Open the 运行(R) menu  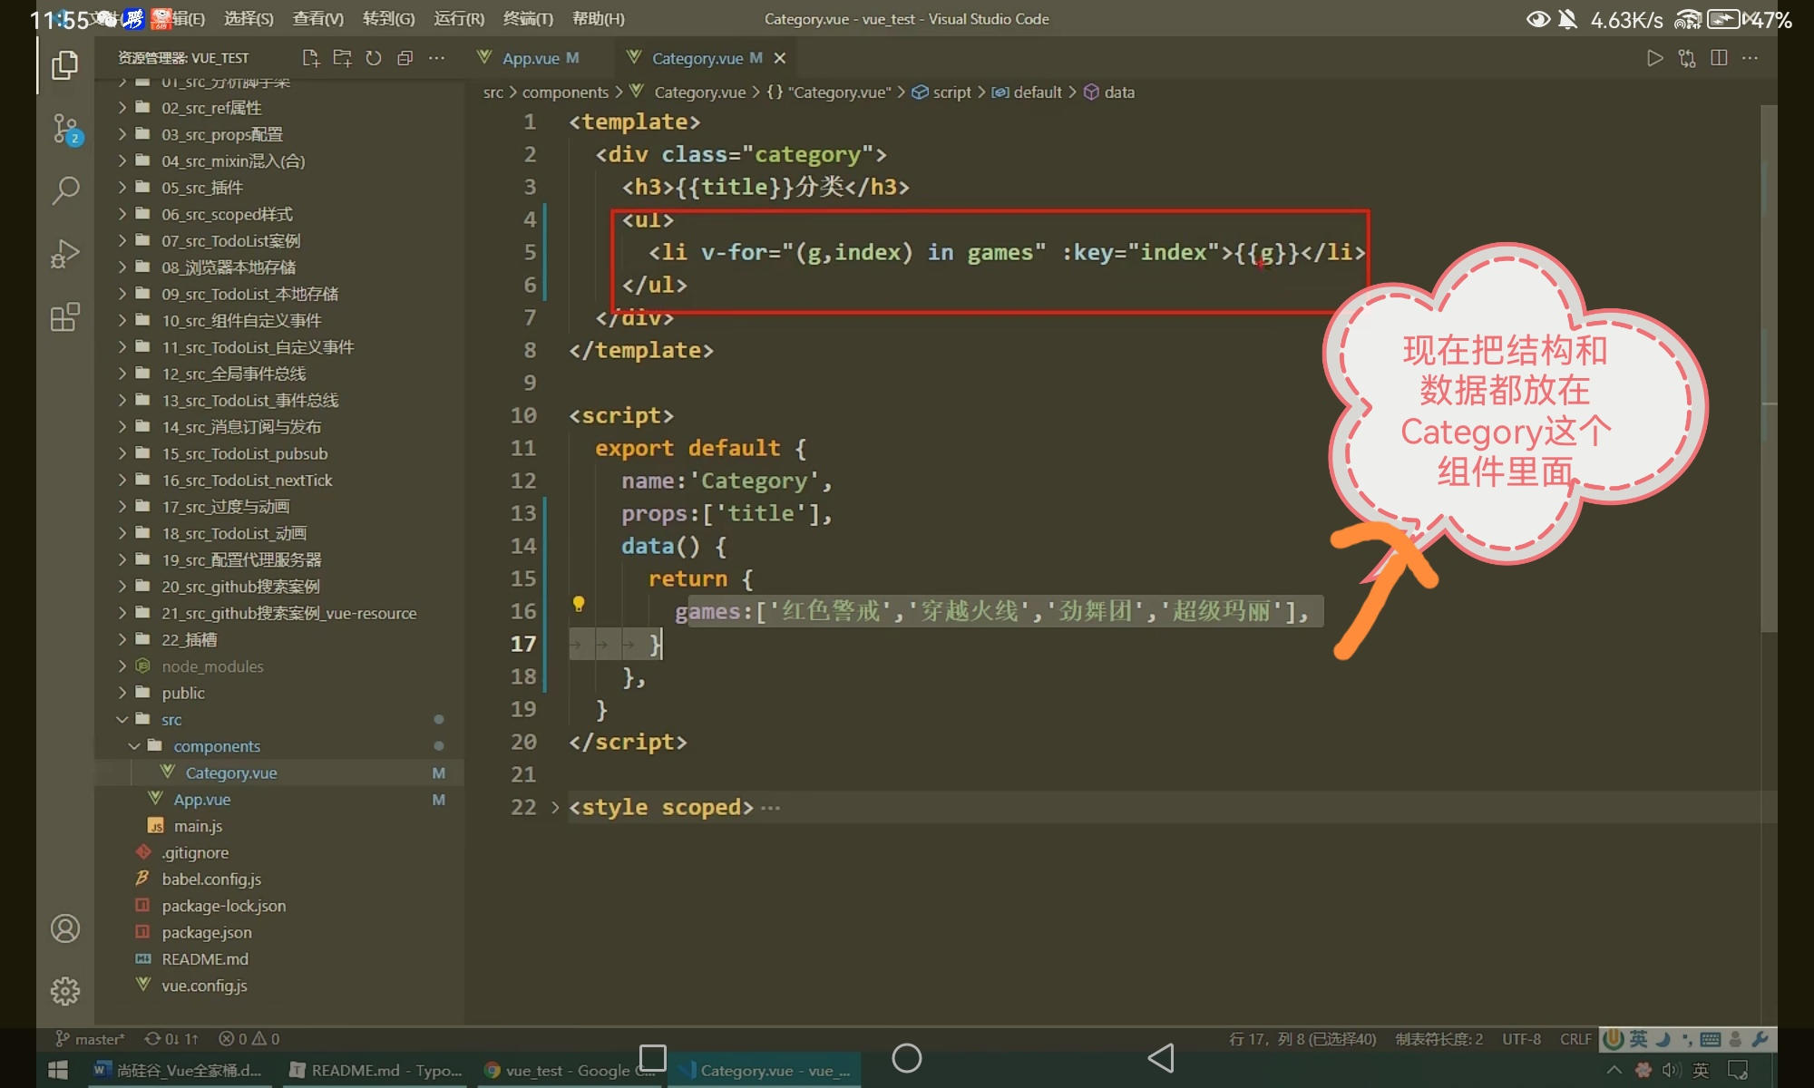click(459, 19)
